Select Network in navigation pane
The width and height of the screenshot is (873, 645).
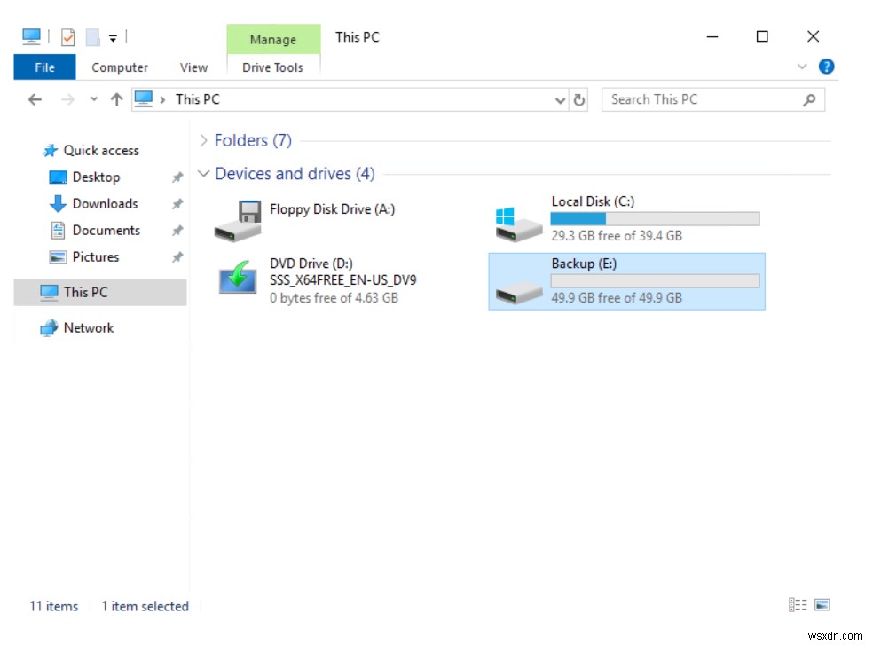point(89,328)
